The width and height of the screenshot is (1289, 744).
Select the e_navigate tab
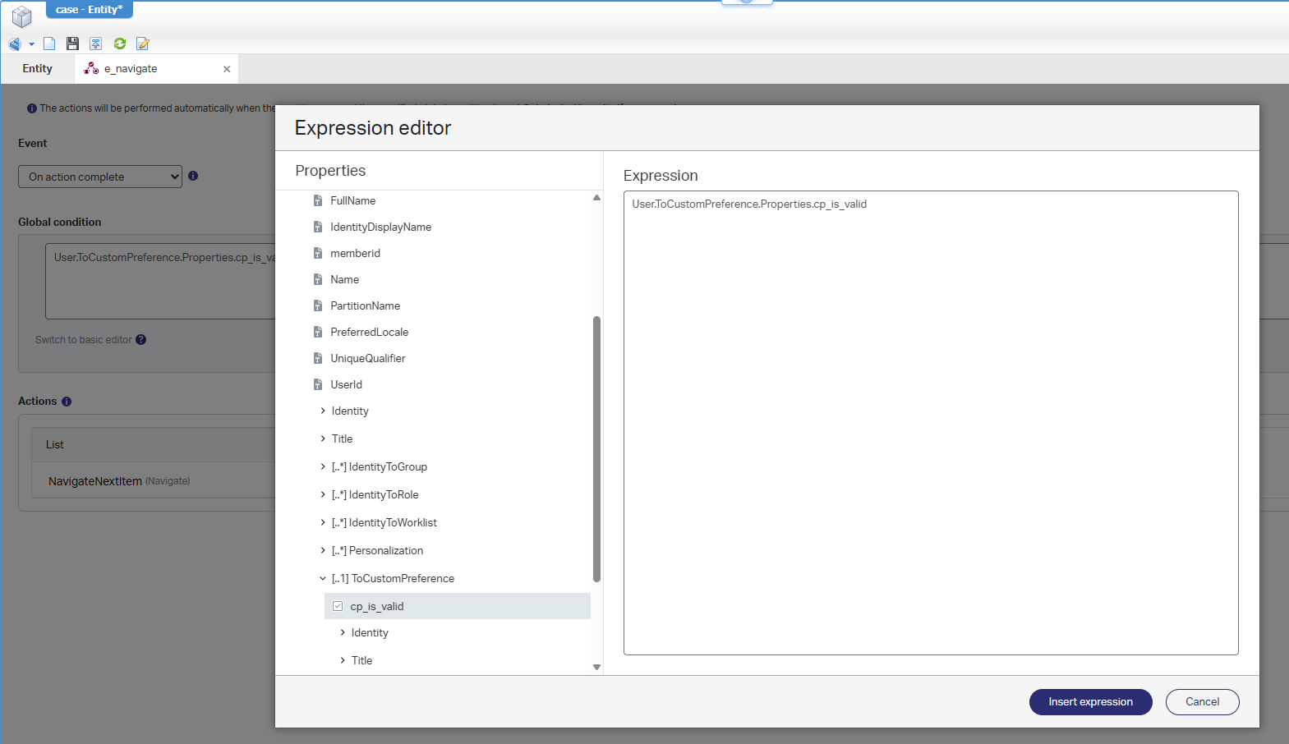click(x=131, y=69)
